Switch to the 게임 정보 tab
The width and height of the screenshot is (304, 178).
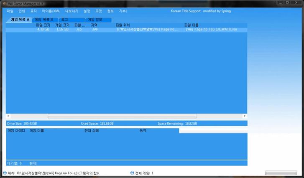[94, 20]
